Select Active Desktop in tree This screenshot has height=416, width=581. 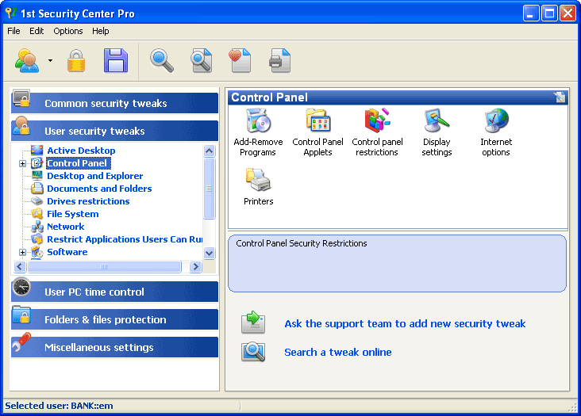point(81,151)
